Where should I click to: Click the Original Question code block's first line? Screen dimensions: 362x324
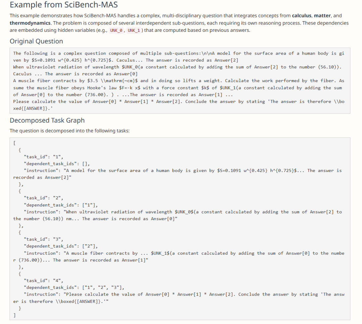pos(178,53)
